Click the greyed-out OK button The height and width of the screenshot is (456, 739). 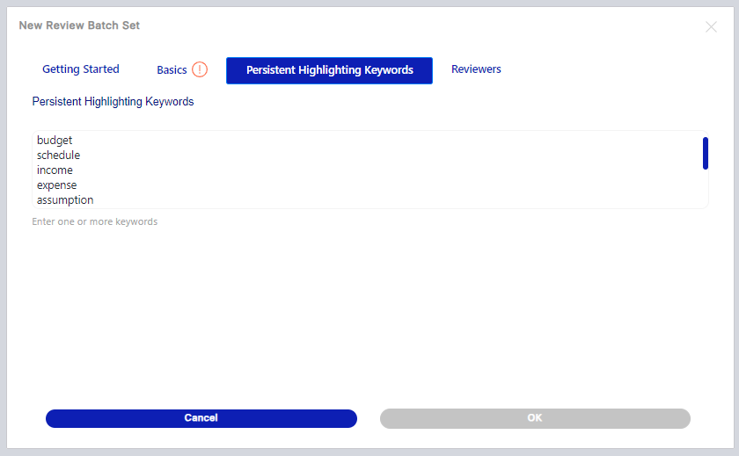(x=535, y=418)
